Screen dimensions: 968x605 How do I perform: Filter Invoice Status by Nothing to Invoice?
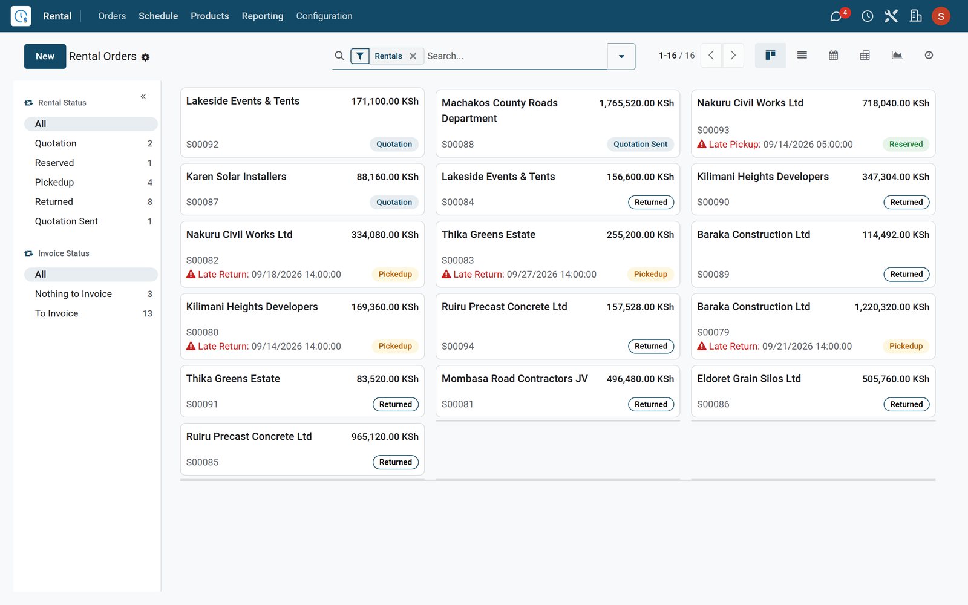[91, 294]
